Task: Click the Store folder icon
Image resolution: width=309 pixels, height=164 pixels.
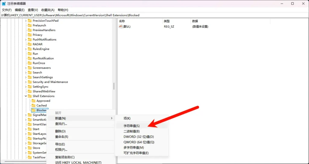Action: click(30, 148)
